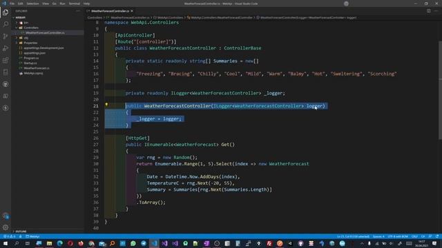Image resolution: width=442 pixels, height=248 pixels.
Task: Open appsettings.json in Explorer
Action: pyautogui.click(x=35, y=53)
